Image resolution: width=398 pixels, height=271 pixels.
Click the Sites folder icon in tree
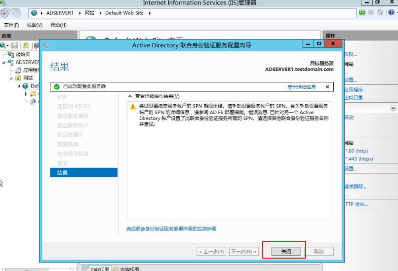coord(18,78)
